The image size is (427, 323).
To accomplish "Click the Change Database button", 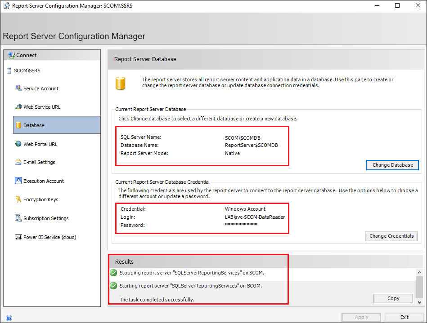I will coord(392,165).
